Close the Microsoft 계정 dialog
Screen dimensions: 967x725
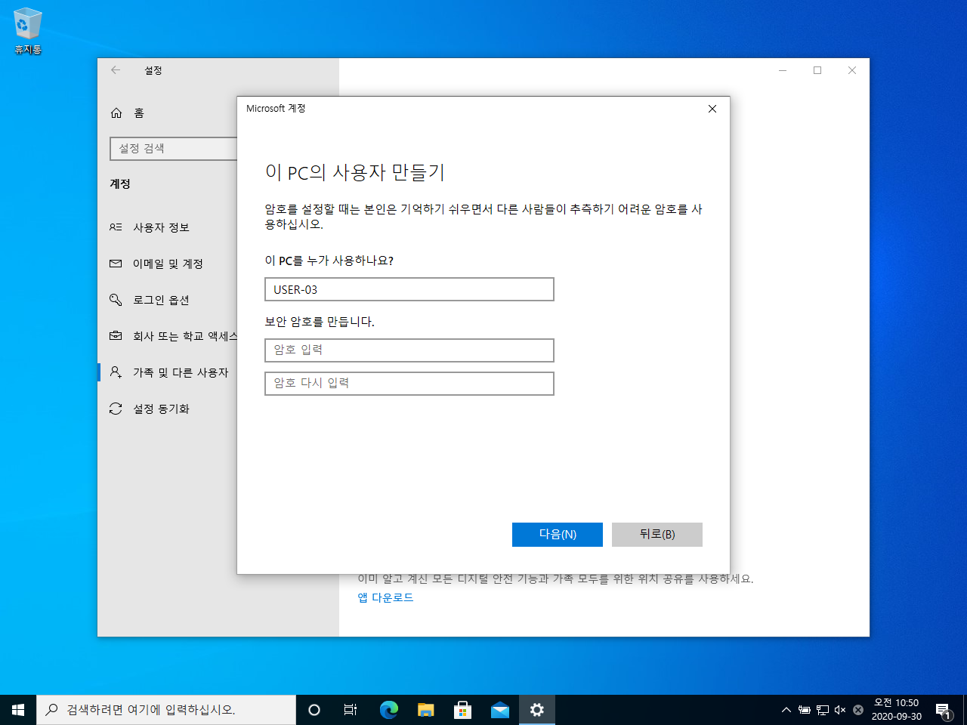[x=712, y=109]
